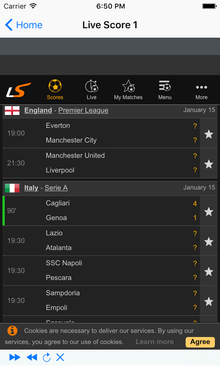This screenshot has width=220, height=392.
Task: Stop loading with the X icon
Action: pyautogui.click(x=60, y=357)
